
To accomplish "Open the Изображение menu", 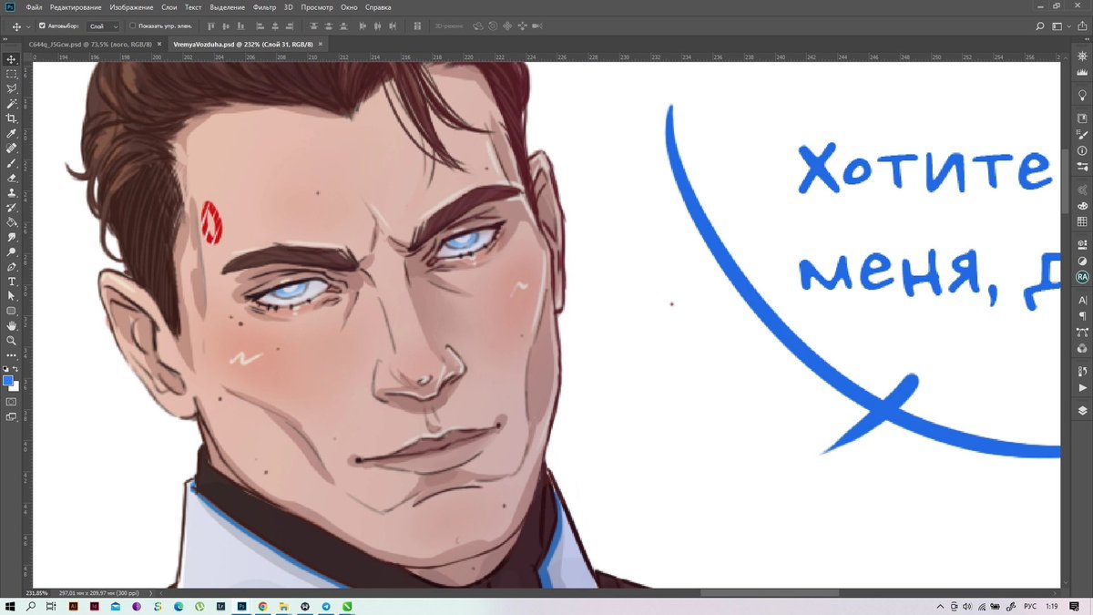I will [x=131, y=6].
